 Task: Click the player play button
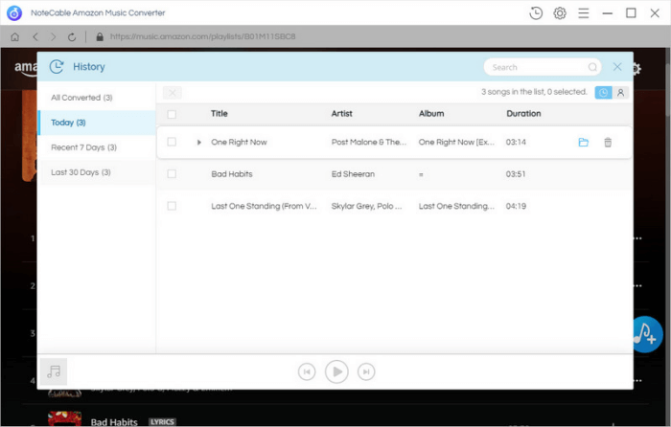click(336, 371)
